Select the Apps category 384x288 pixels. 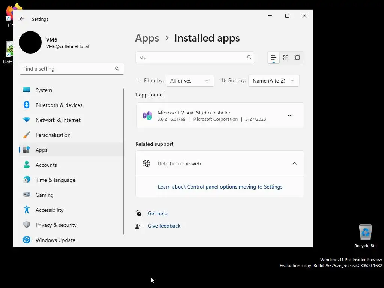click(71, 150)
